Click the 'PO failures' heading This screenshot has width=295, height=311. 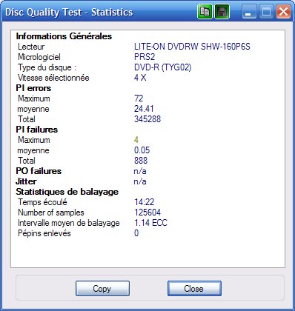pos(39,171)
